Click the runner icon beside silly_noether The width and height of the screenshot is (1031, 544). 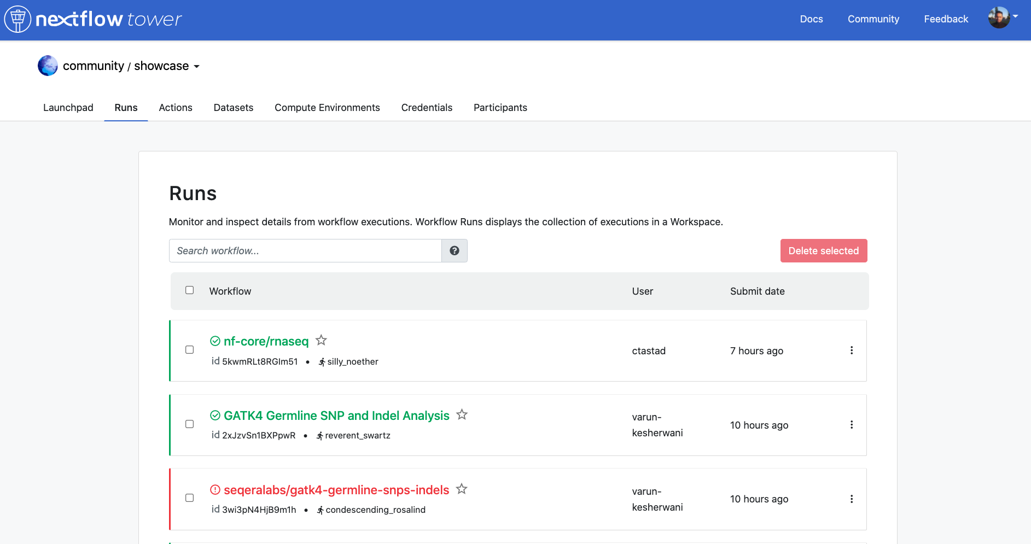point(322,362)
